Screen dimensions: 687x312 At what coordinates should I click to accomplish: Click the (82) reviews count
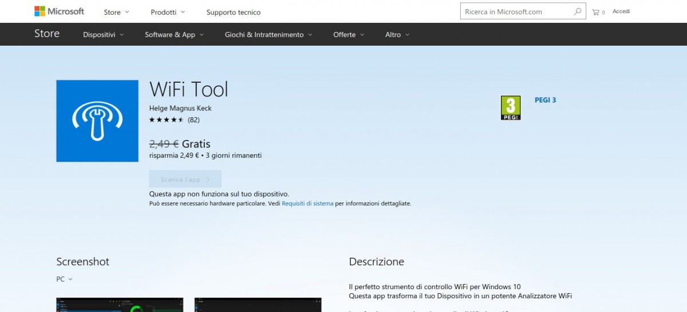tap(194, 120)
